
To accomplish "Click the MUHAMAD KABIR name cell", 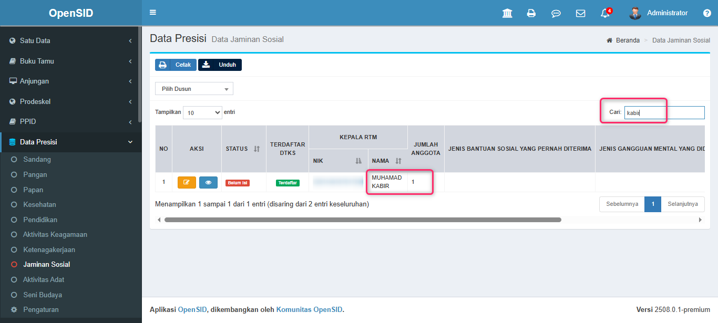I will coord(387,182).
